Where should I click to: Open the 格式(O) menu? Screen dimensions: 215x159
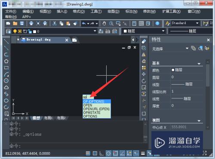pyautogui.click(x=79, y=11)
